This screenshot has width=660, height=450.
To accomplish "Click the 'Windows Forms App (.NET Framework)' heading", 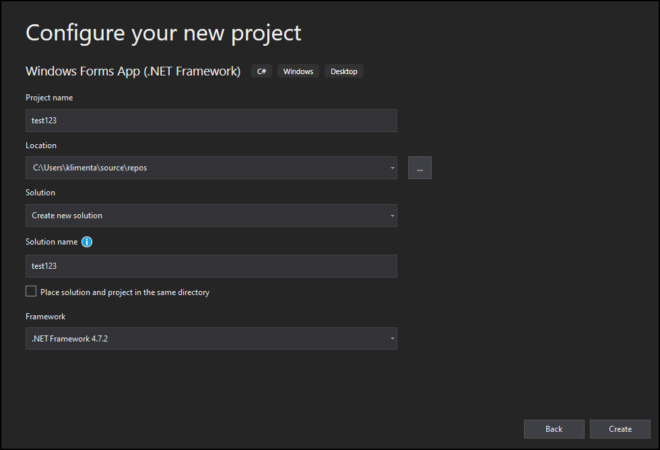I will point(133,71).
